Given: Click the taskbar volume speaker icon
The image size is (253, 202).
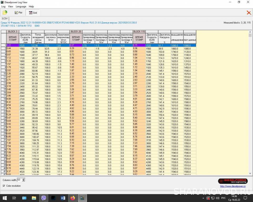Looking at the screenshot, I should tap(217, 198).
